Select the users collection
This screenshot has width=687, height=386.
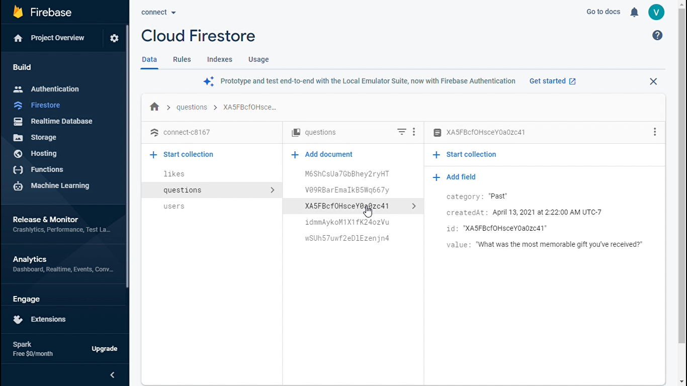point(174,206)
